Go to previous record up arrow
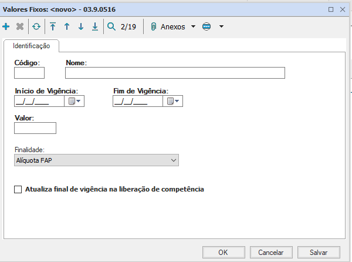 (67, 26)
